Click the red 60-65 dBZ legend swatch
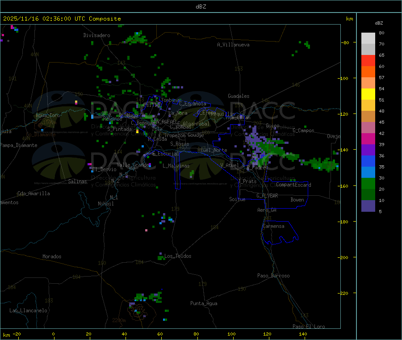Image resolution: width=402 pixels, height=340 pixels. (x=368, y=60)
